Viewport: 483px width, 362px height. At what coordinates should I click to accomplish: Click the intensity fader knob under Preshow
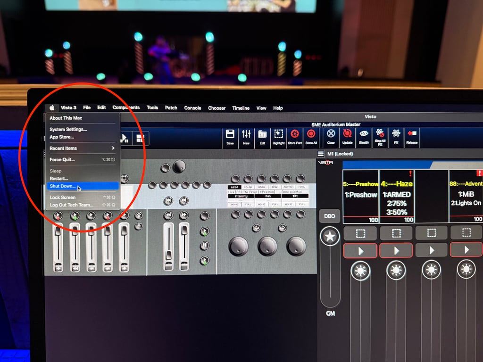(x=360, y=271)
